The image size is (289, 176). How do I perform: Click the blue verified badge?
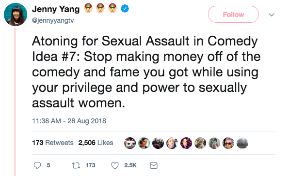pos(125,9)
